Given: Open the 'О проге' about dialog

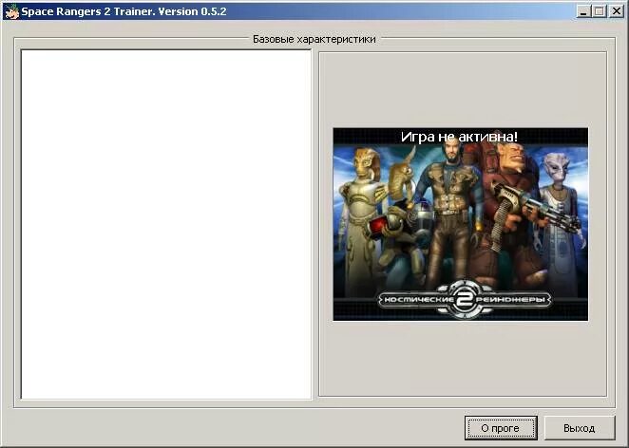Looking at the screenshot, I should coord(501,428).
